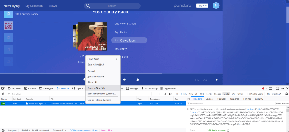Pause network recording in devtools
This screenshot has height=132, width=289.
click(x=155, y=94)
